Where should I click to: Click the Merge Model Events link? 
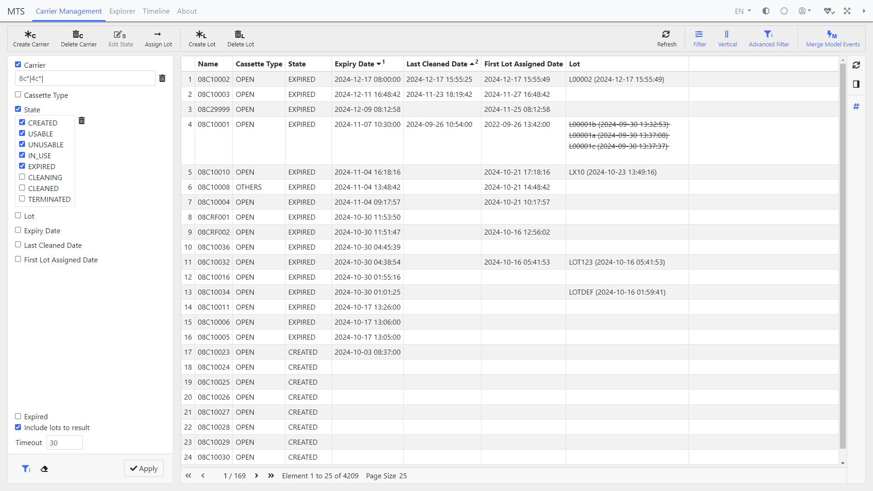tap(833, 38)
